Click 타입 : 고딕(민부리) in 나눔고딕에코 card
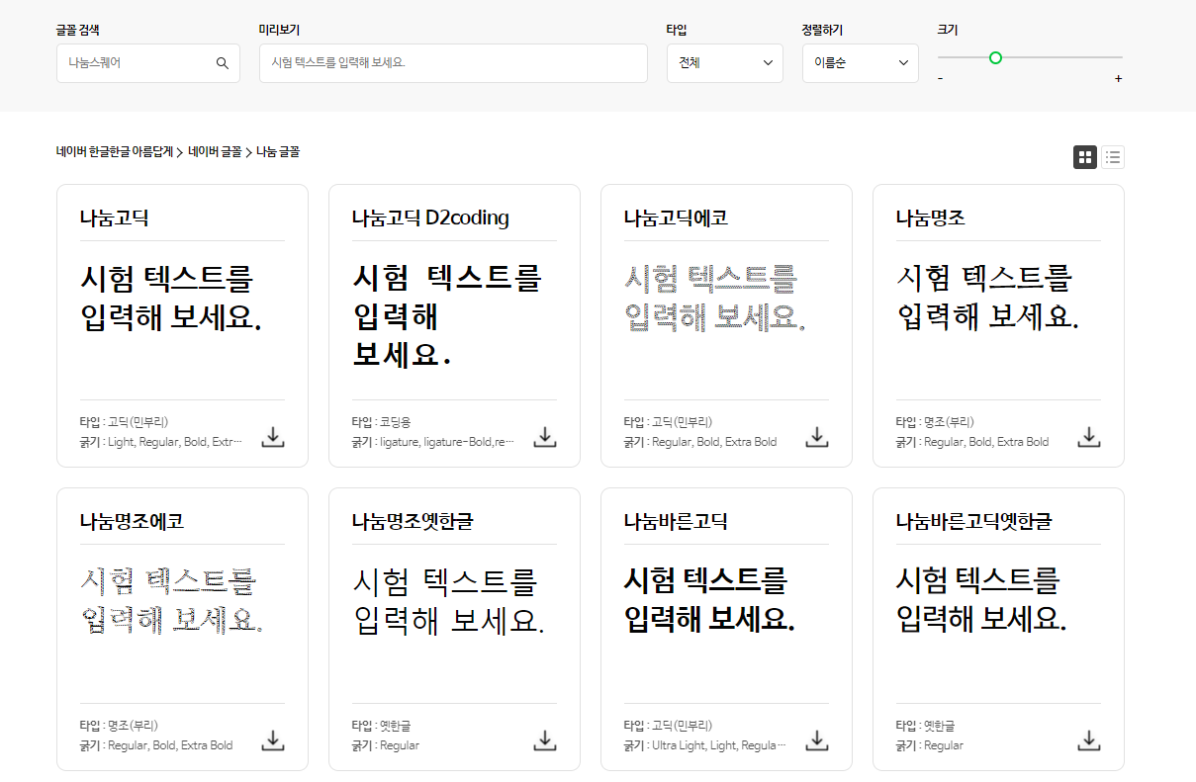Screen dimensions: 1196x782 pos(669,422)
